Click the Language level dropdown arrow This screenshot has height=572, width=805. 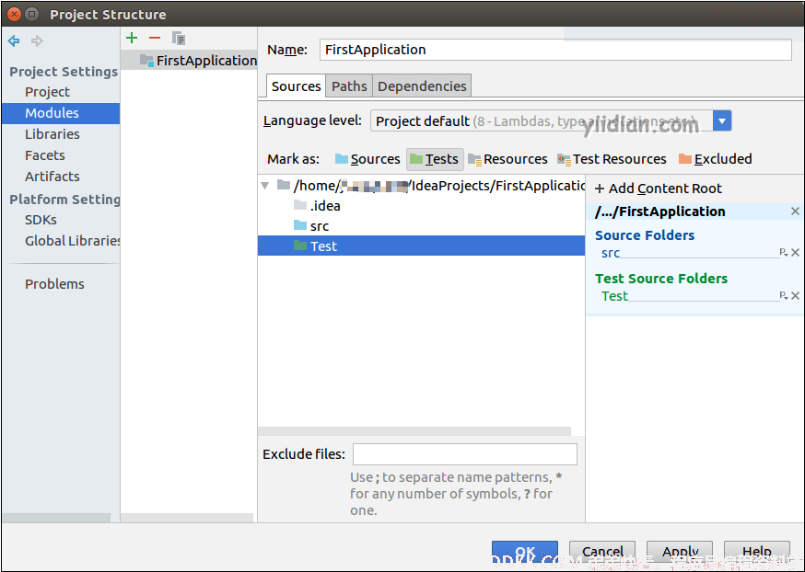722,121
